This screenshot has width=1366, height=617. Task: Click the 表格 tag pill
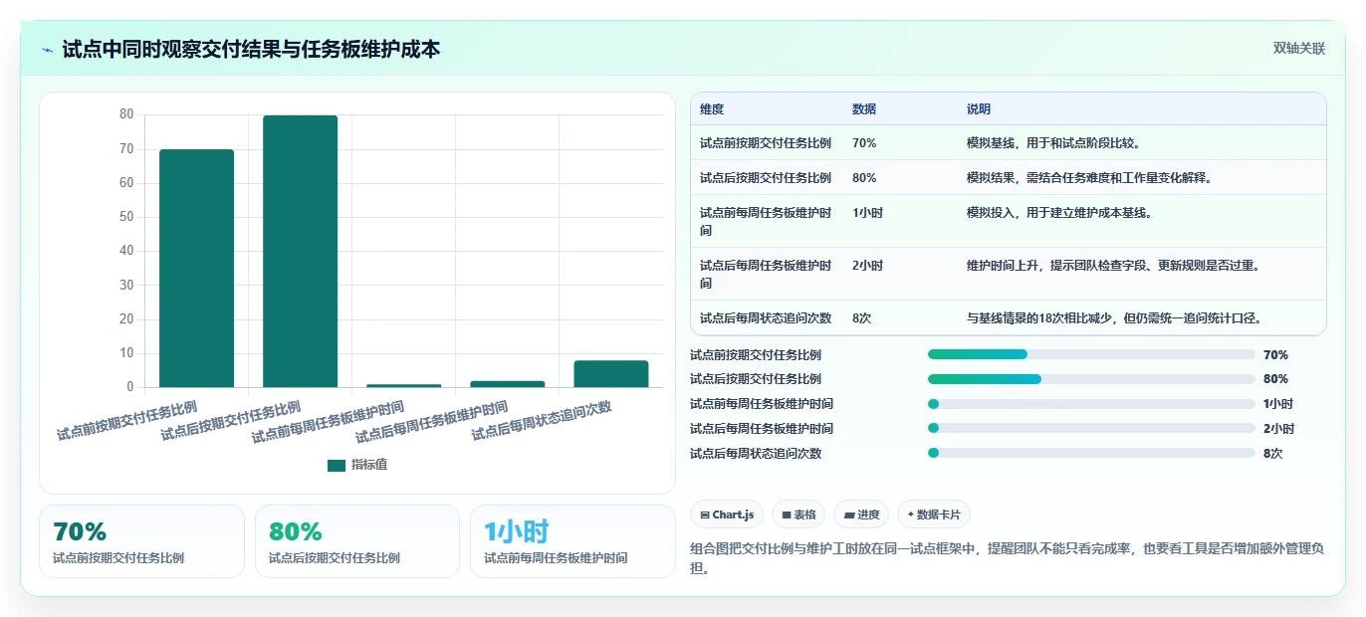pos(798,514)
